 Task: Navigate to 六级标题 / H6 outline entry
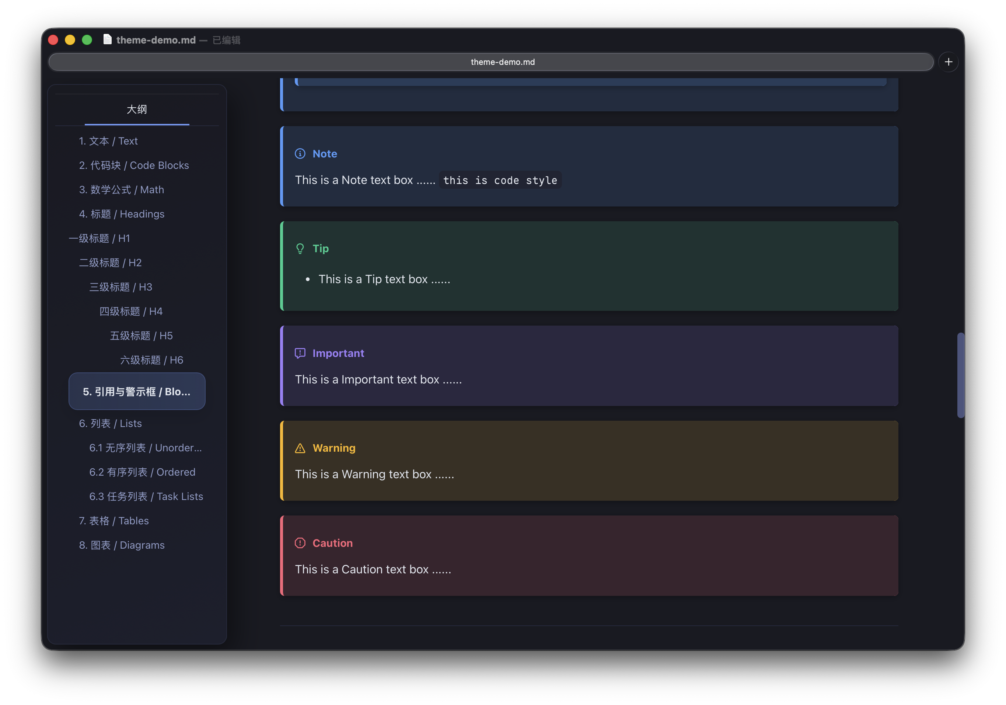[151, 360]
